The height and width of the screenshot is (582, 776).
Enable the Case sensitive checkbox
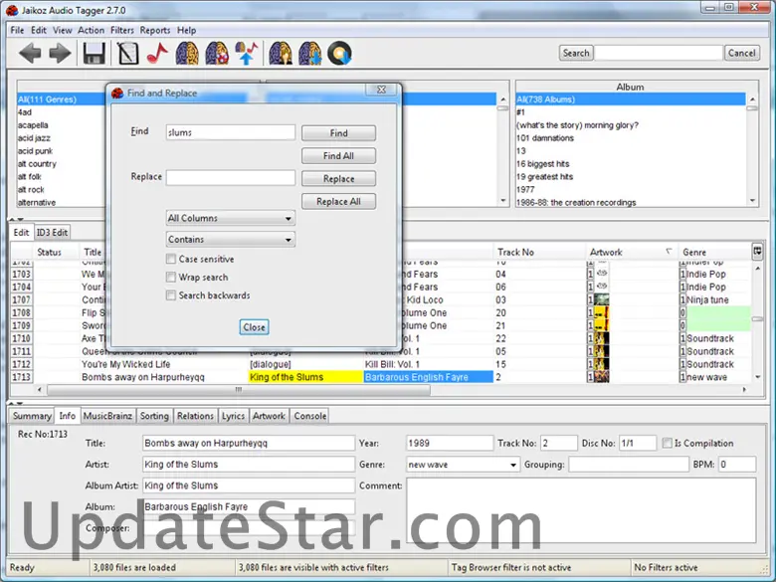pos(171,260)
